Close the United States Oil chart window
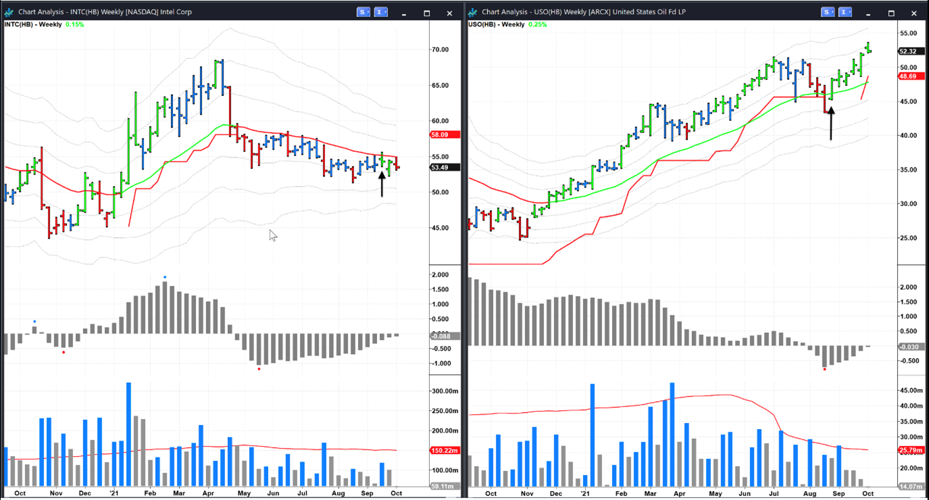929x500 pixels. click(914, 13)
